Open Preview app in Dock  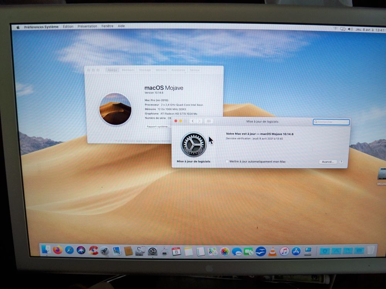click(x=117, y=251)
